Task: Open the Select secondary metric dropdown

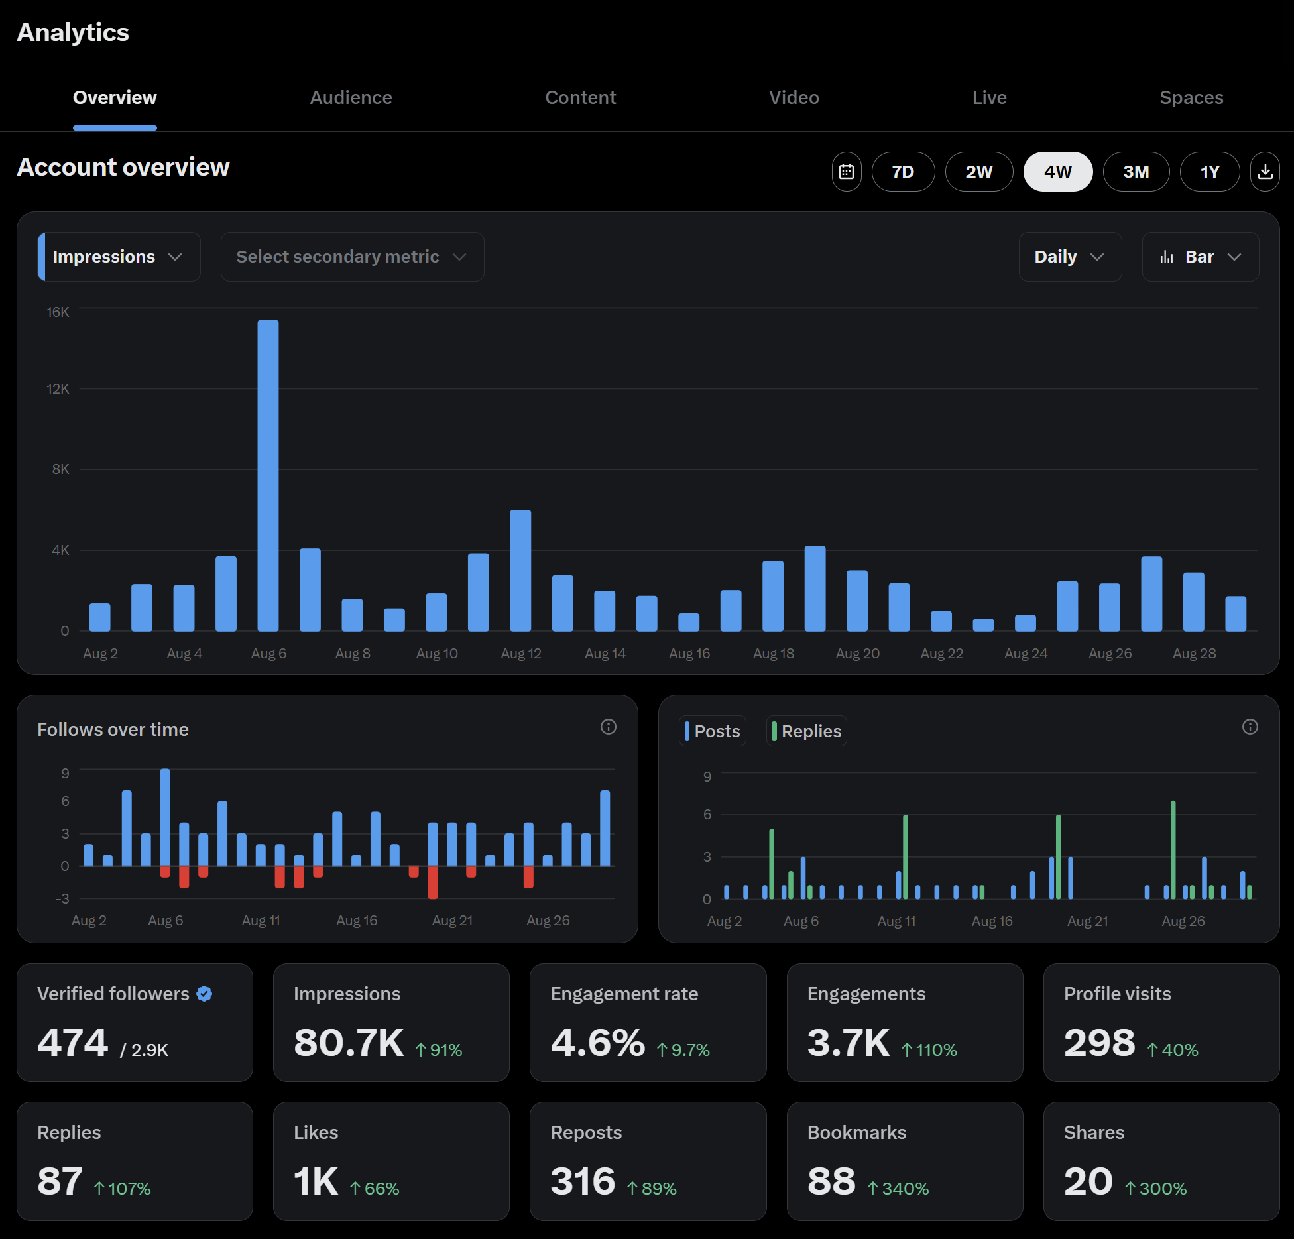Action: pyautogui.click(x=352, y=257)
